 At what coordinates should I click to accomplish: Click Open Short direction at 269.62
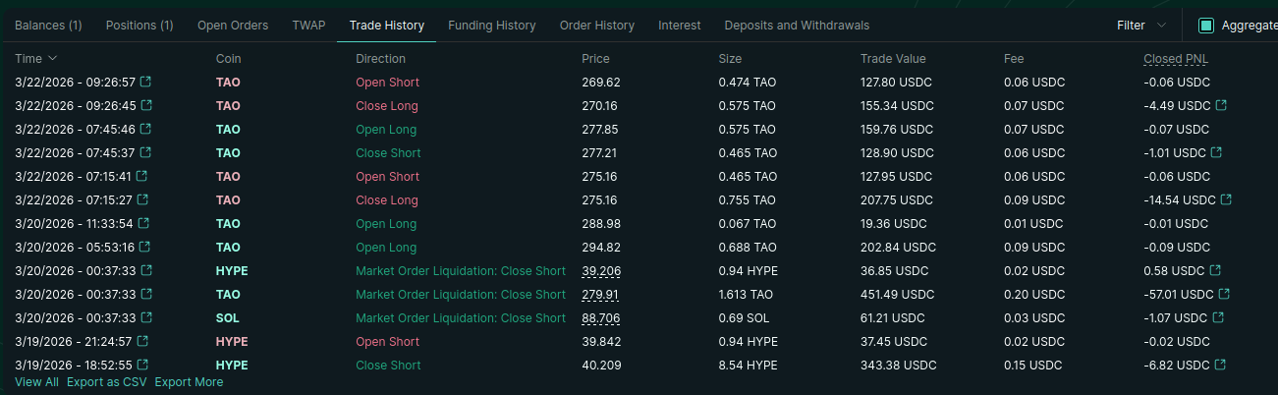tap(387, 82)
